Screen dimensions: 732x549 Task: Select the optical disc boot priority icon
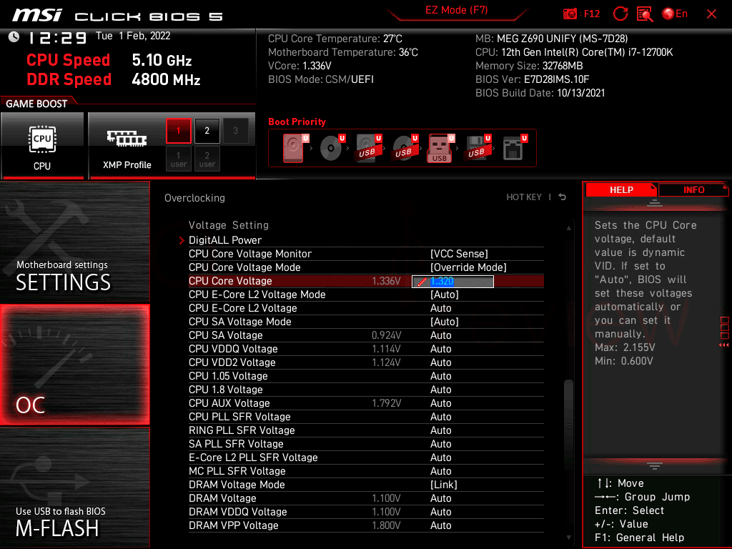pos(332,148)
